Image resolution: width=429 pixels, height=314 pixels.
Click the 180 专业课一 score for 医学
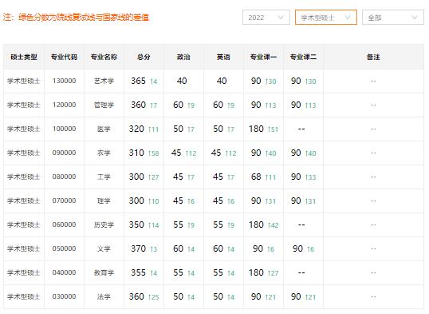click(x=256, y=129)
